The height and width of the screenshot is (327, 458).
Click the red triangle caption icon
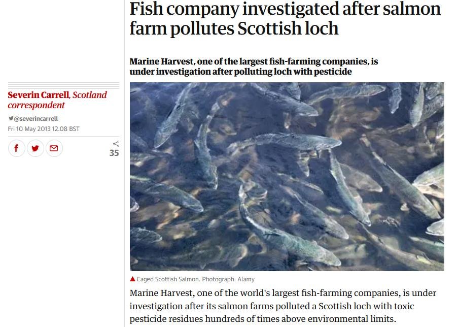click(132, 279)
